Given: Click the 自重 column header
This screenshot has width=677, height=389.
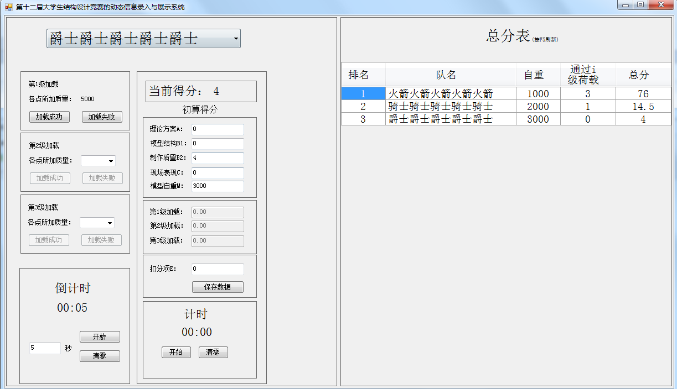Looking at the screenshot, I should pos(538,75).
